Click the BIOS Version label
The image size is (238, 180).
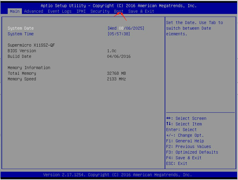coord(22,51)
